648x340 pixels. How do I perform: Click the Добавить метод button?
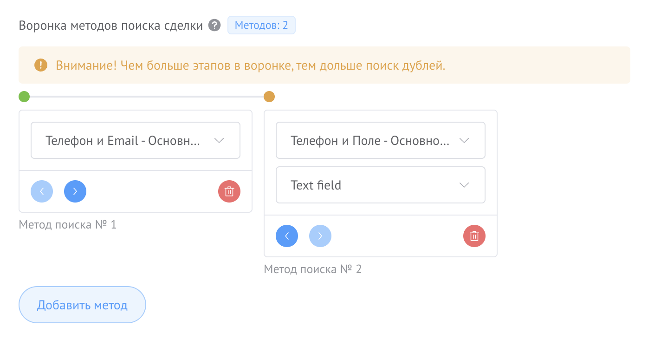[x=82, y=305]
